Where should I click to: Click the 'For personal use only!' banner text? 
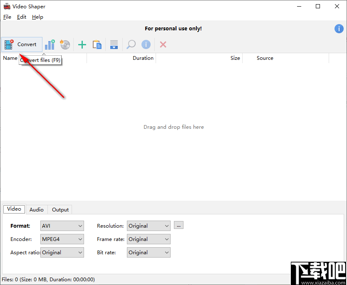(x=173, y=29)
